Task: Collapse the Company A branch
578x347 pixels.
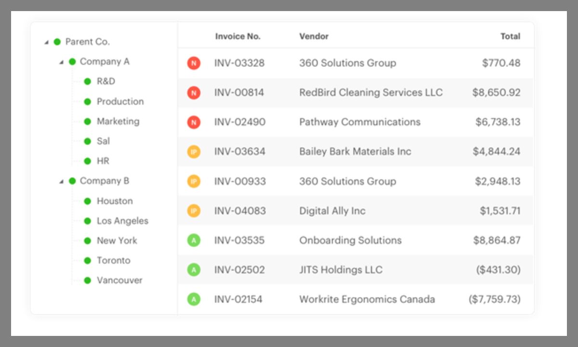Action: tap(60, 62)
